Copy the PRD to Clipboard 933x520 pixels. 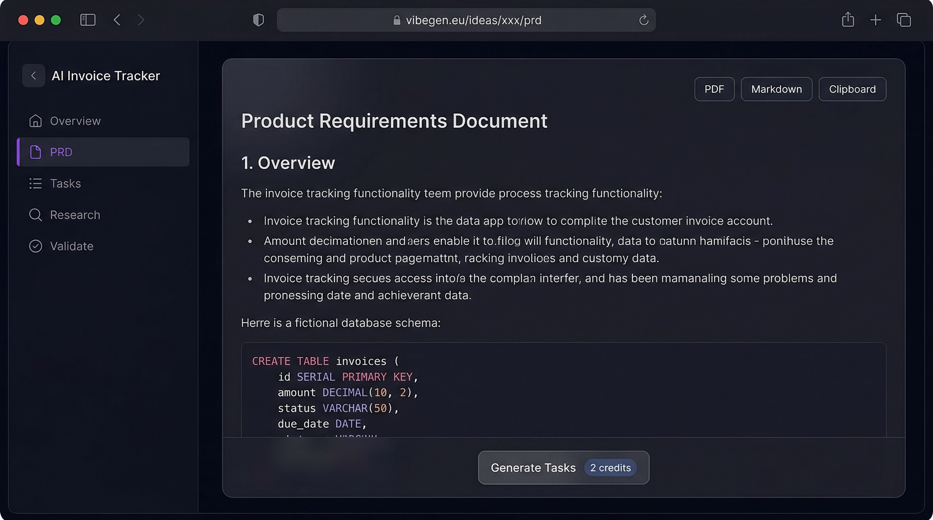click(x=852, y=89)
